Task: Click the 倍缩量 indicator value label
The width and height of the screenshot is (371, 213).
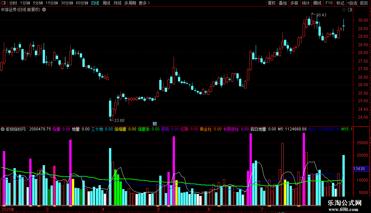Action: tap(125, 129)
